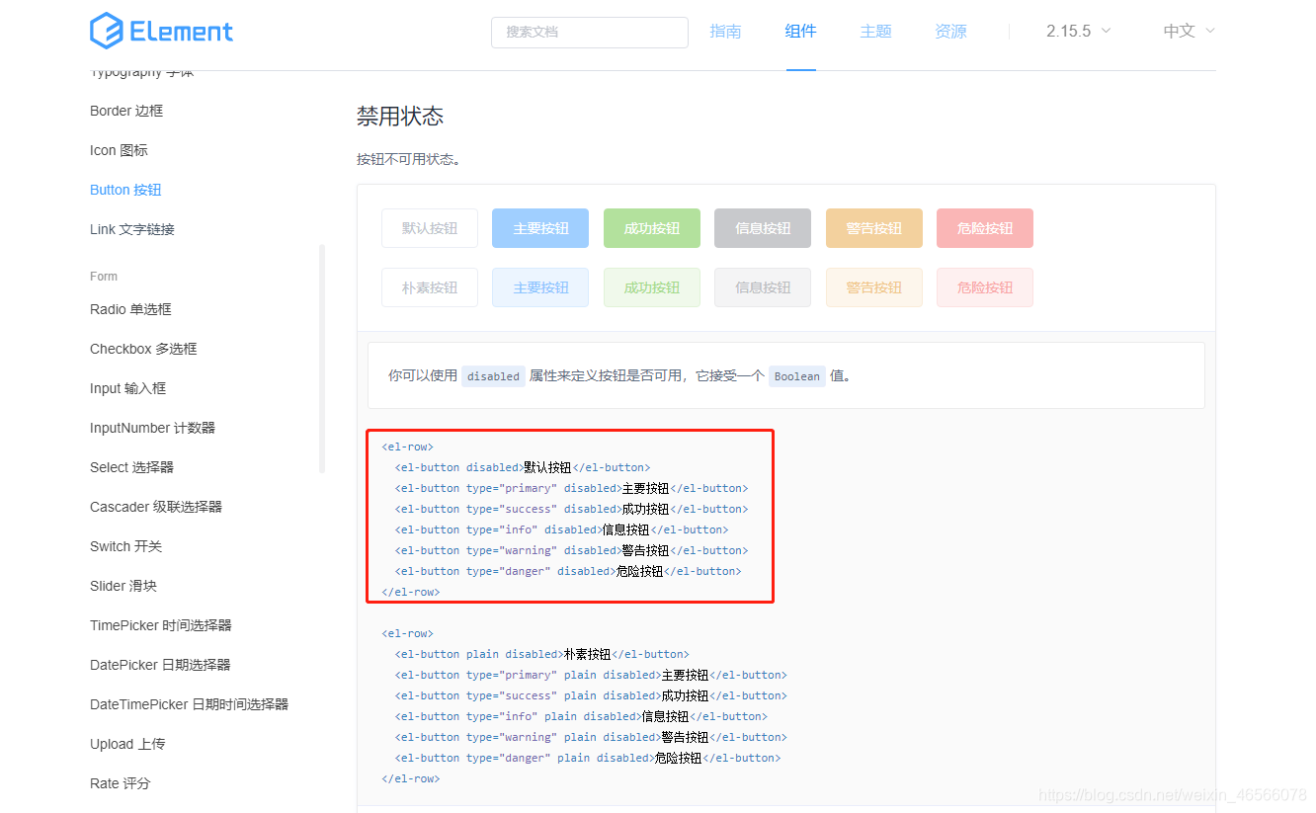Click plain orange 警告按钮 in second row
This screenshot has width=1316, height=813.
[874, 287]
